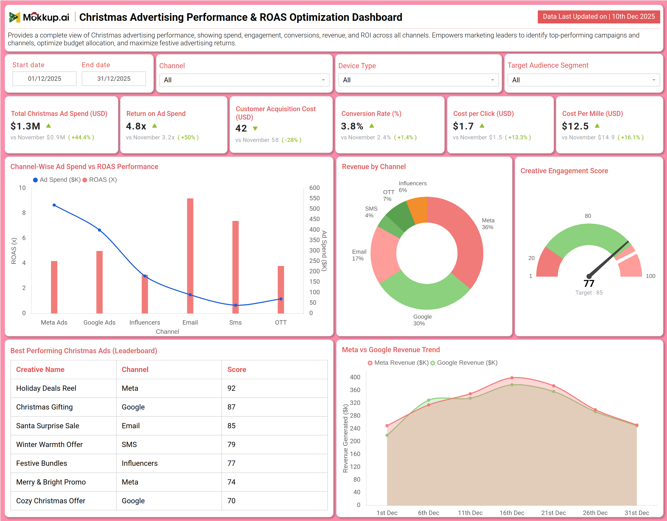Click the +16.1% change on cost per mille

click(631, 138)
